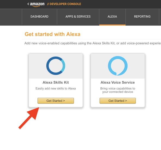Click the Alexa Skills Kit card title
161x150 pixels.
click(x=56, y=82)
